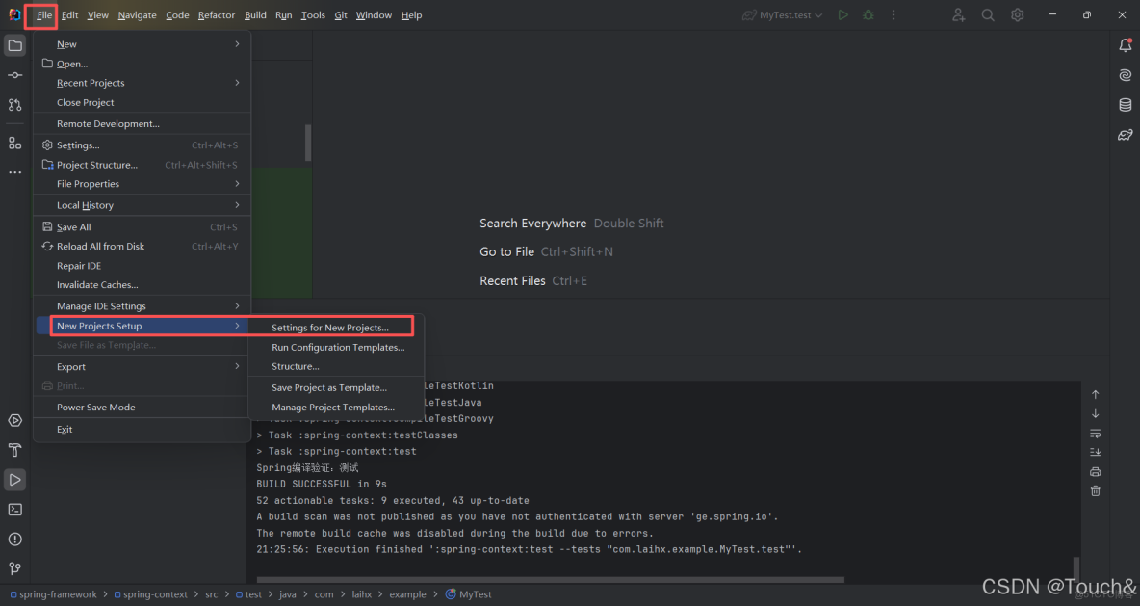This screenshot has height=606, width=1140.
Task: Open the Gradle tool window
Action: [x=1125, y=135]
